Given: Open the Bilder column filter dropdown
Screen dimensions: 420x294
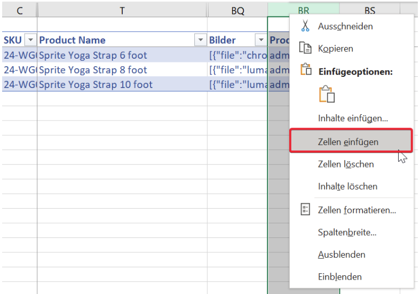Looking at the screenshot, I should 261,40.
